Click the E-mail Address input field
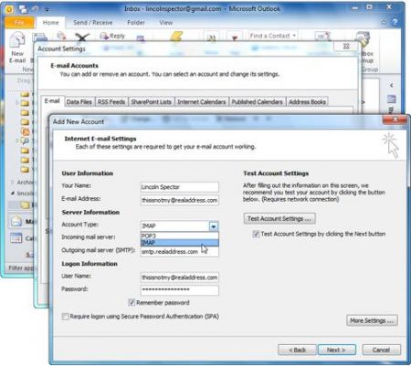This screenshot has height=366, width=411. 180,200
